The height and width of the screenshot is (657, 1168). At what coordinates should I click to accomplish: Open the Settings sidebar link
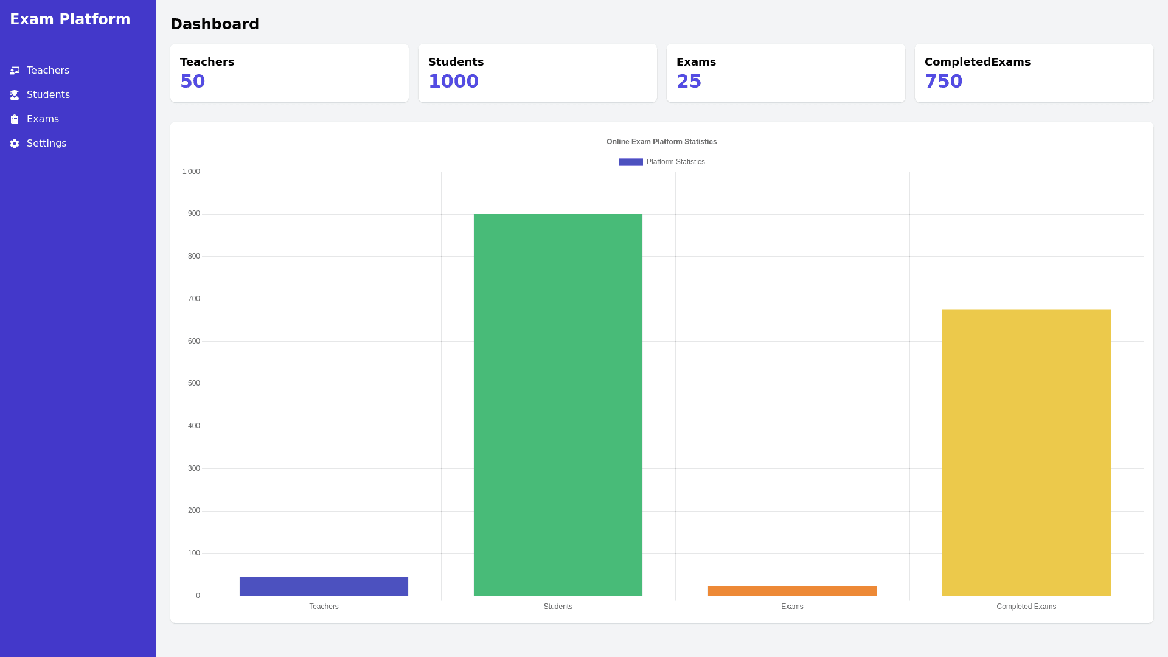[46, 144]
